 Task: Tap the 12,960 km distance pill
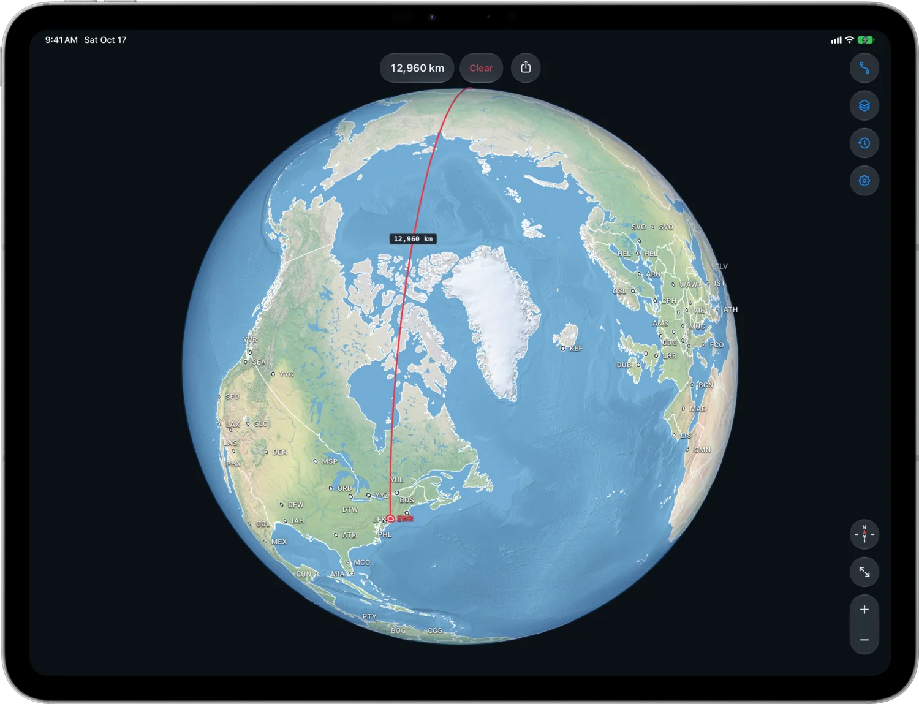[x=417, y=68]
